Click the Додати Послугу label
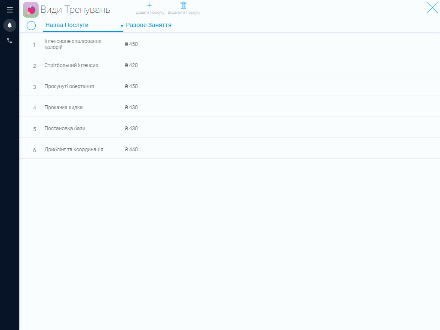This screenshot has height=330, width=440. 150,12
